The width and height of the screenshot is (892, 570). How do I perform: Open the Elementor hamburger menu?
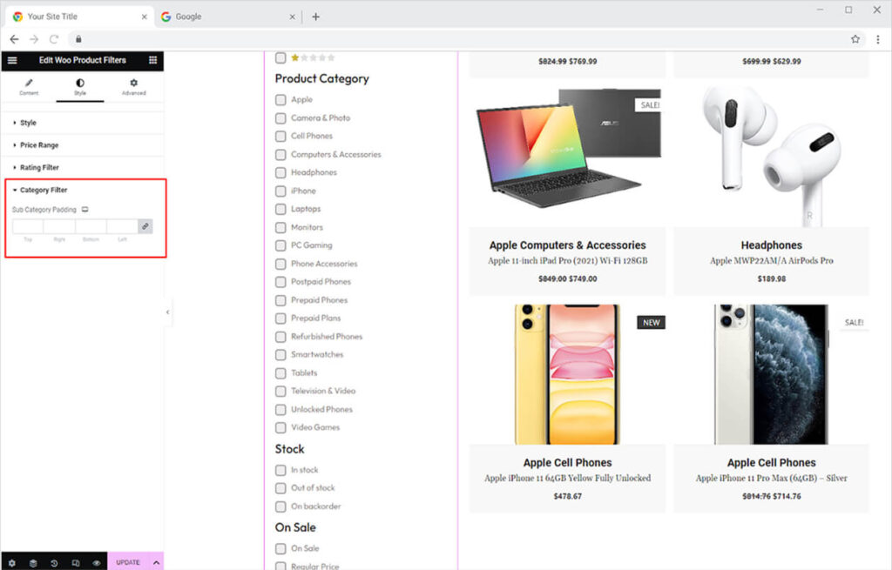tap(11, 60)
